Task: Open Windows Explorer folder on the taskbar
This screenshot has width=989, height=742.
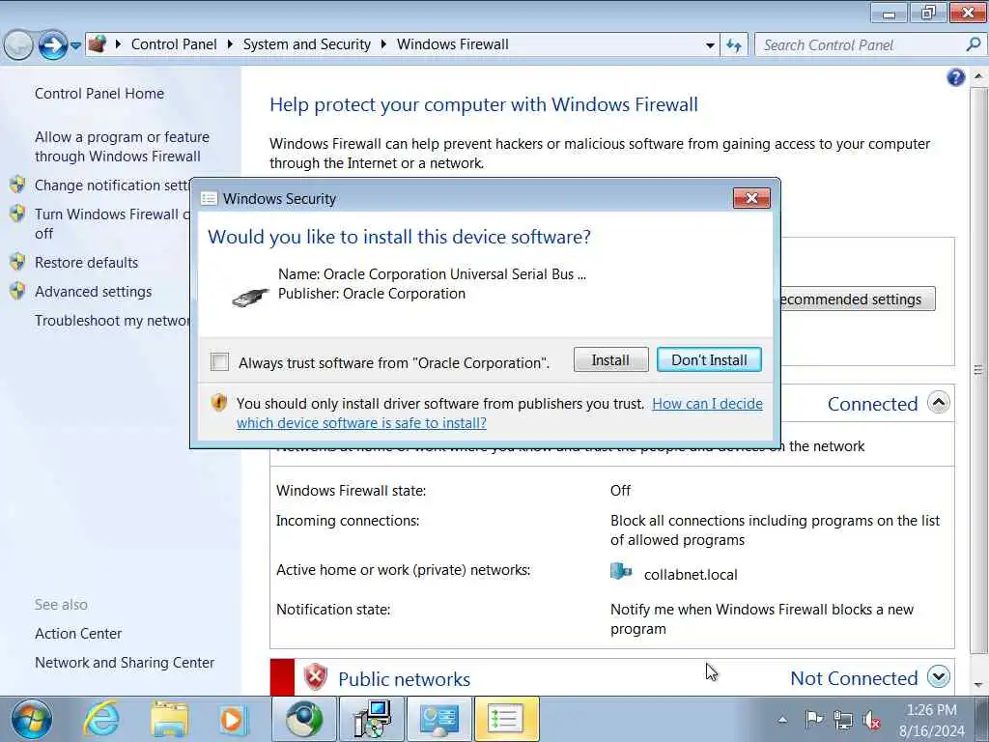Action: pos(169,719)
